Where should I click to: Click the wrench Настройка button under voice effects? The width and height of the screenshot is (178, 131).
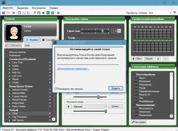tap(139, 122)
